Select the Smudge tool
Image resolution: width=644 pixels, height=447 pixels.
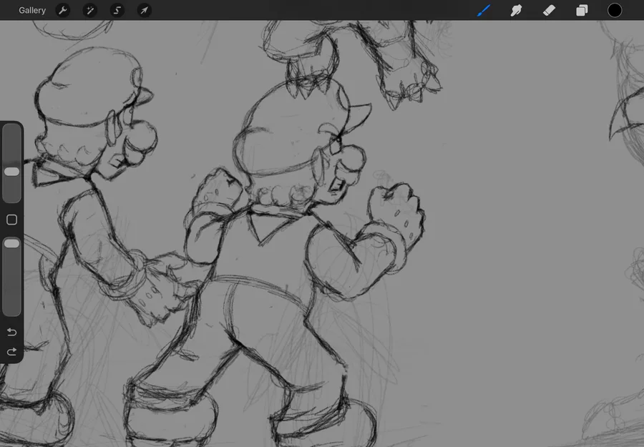[516, 10]
